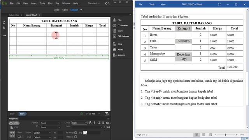Apply Bold in the Properties panel
Viewport: 249px width, 140px height.
[x=90, y=123]
